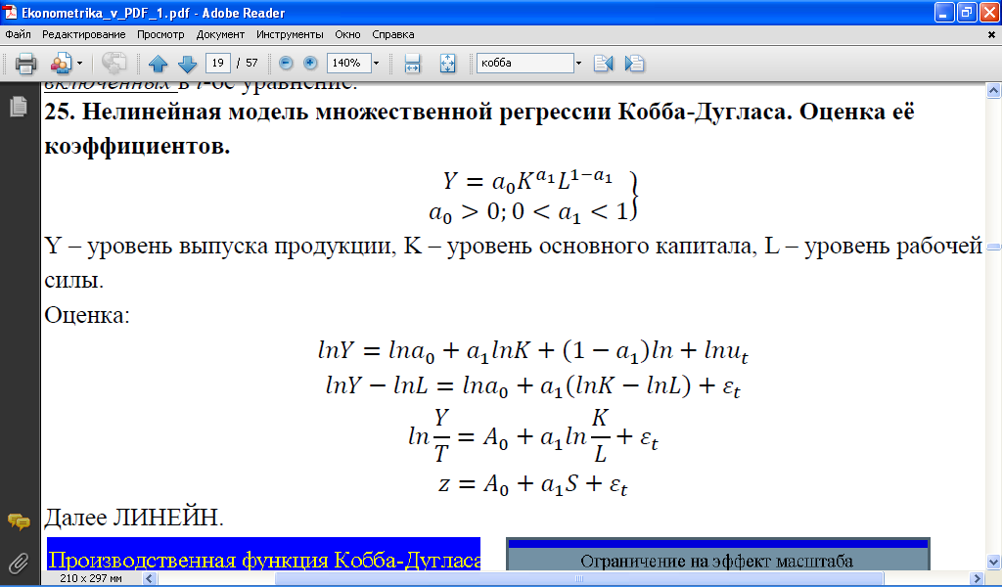Expand the collaboration icon's dropdown arrow
This screenshot has width=1002, height=587.
coord(79,64)
